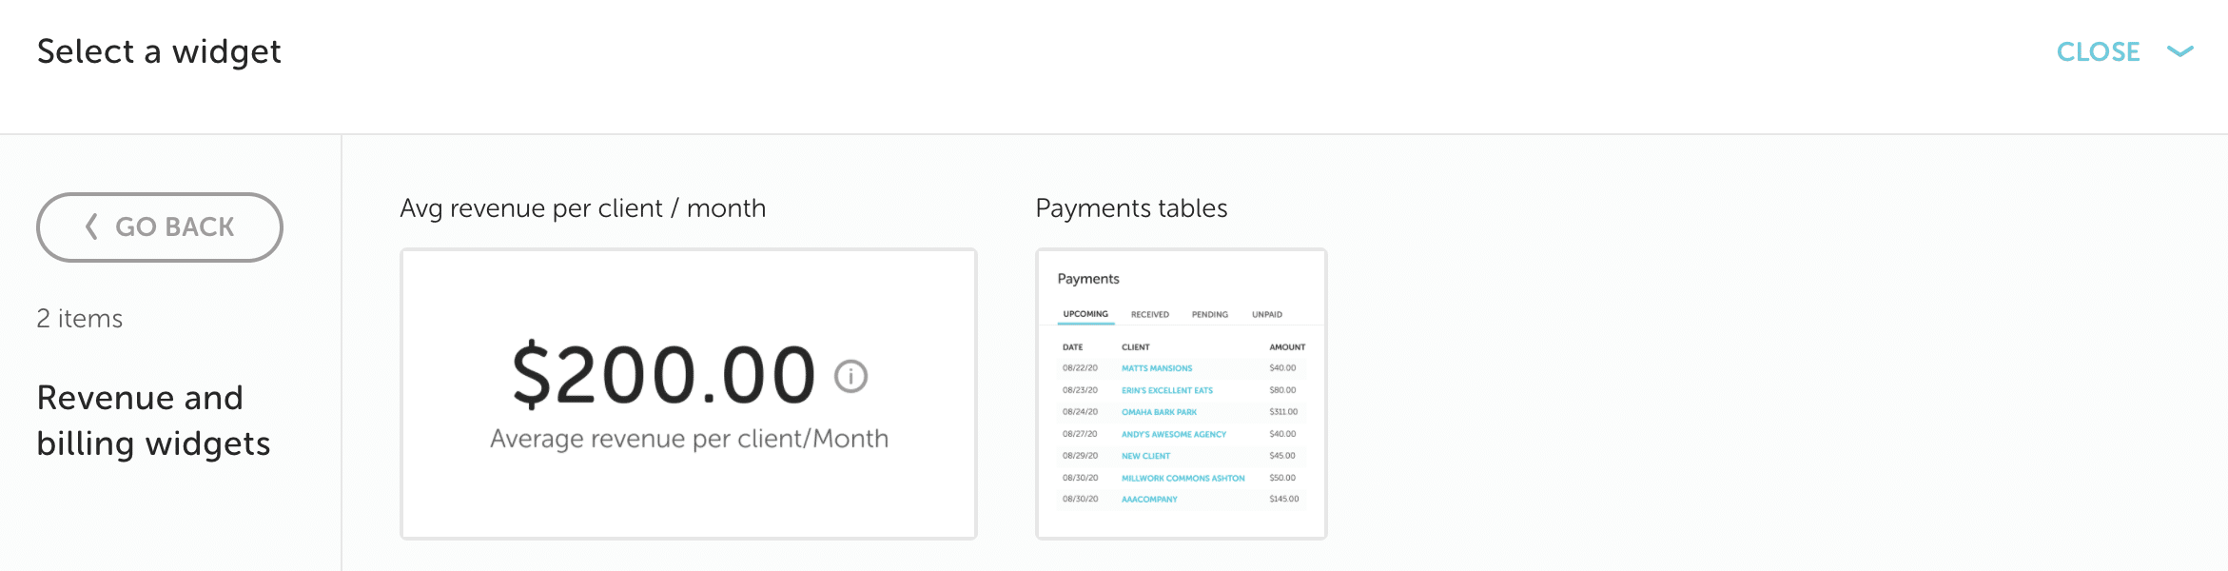Click the info icon beside $200.00
Screen dimensions: 2228x571
click(x=850, y=377)
